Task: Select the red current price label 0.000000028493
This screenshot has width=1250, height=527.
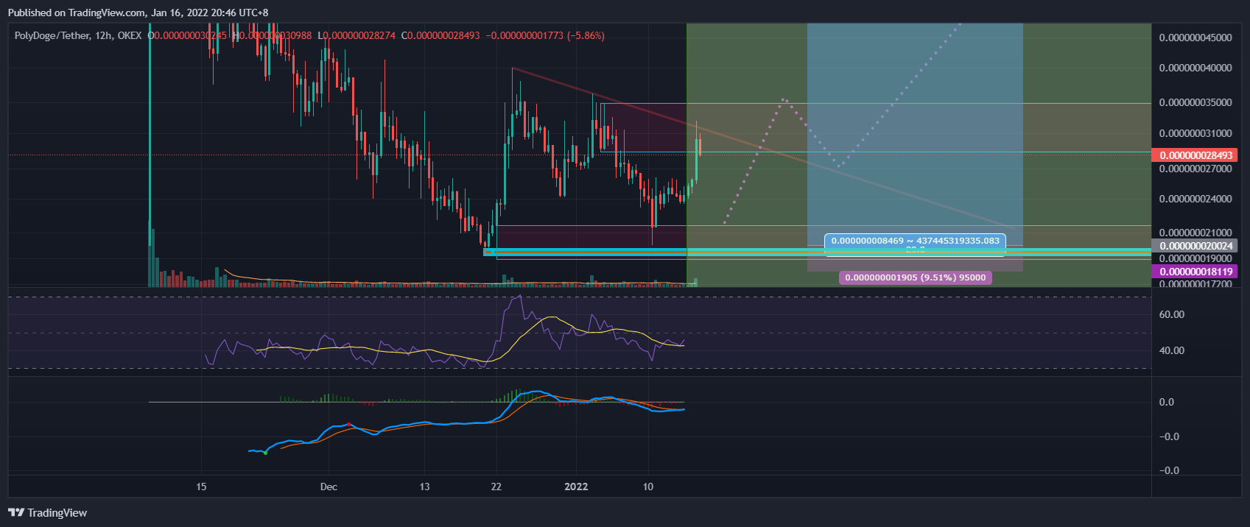Action: tap(1195, 155)
